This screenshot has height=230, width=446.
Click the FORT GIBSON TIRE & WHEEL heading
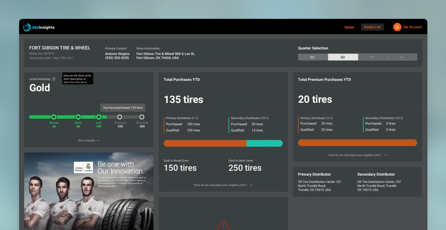tap(60, 48)
